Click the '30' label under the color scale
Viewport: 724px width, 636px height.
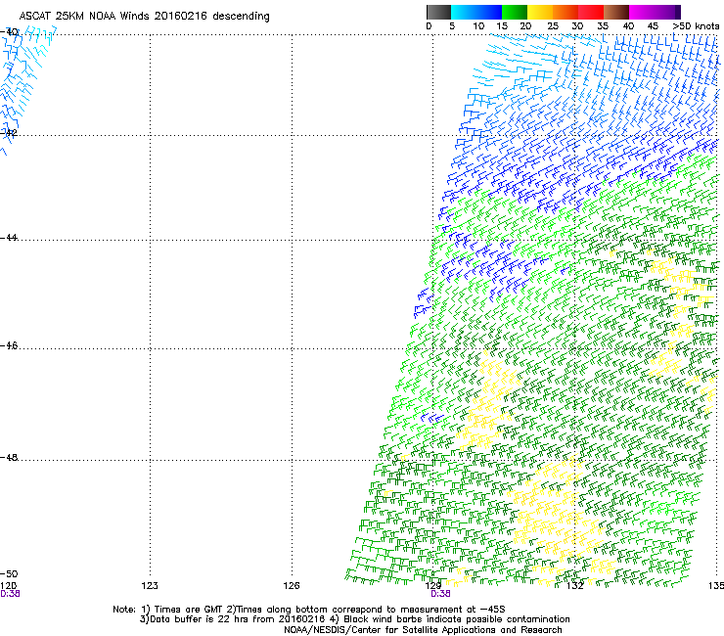tap(577, 26)
